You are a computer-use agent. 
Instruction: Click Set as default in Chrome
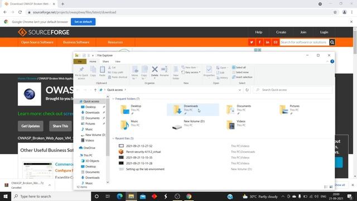pyautogui.click(x=83, y=22)
